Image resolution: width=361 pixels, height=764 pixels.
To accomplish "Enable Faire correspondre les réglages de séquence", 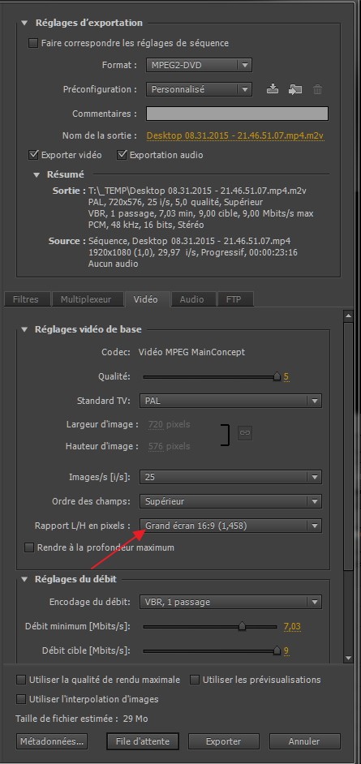I will coord(32,43).
